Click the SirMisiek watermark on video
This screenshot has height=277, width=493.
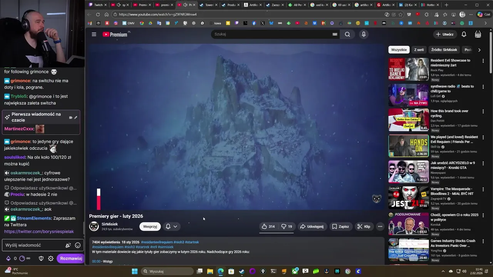pos(377,199)
